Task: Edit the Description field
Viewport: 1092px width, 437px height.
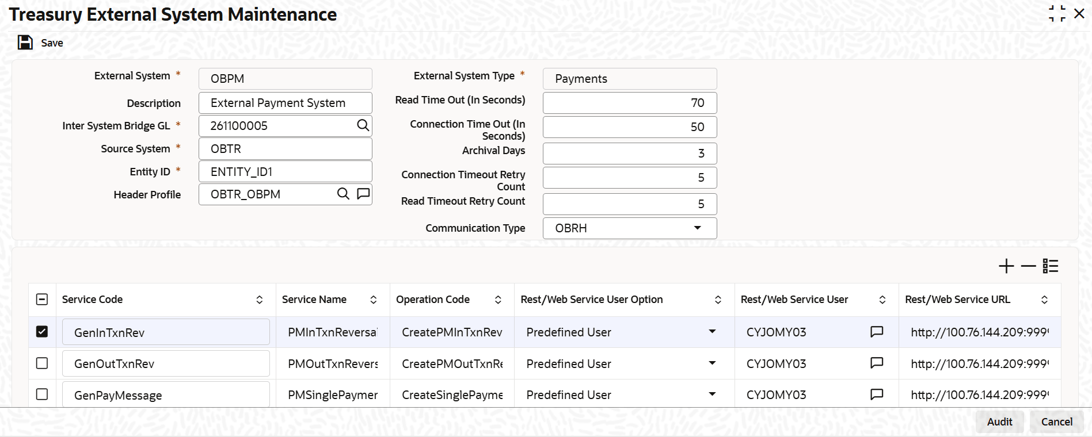Action: point(286,103)
